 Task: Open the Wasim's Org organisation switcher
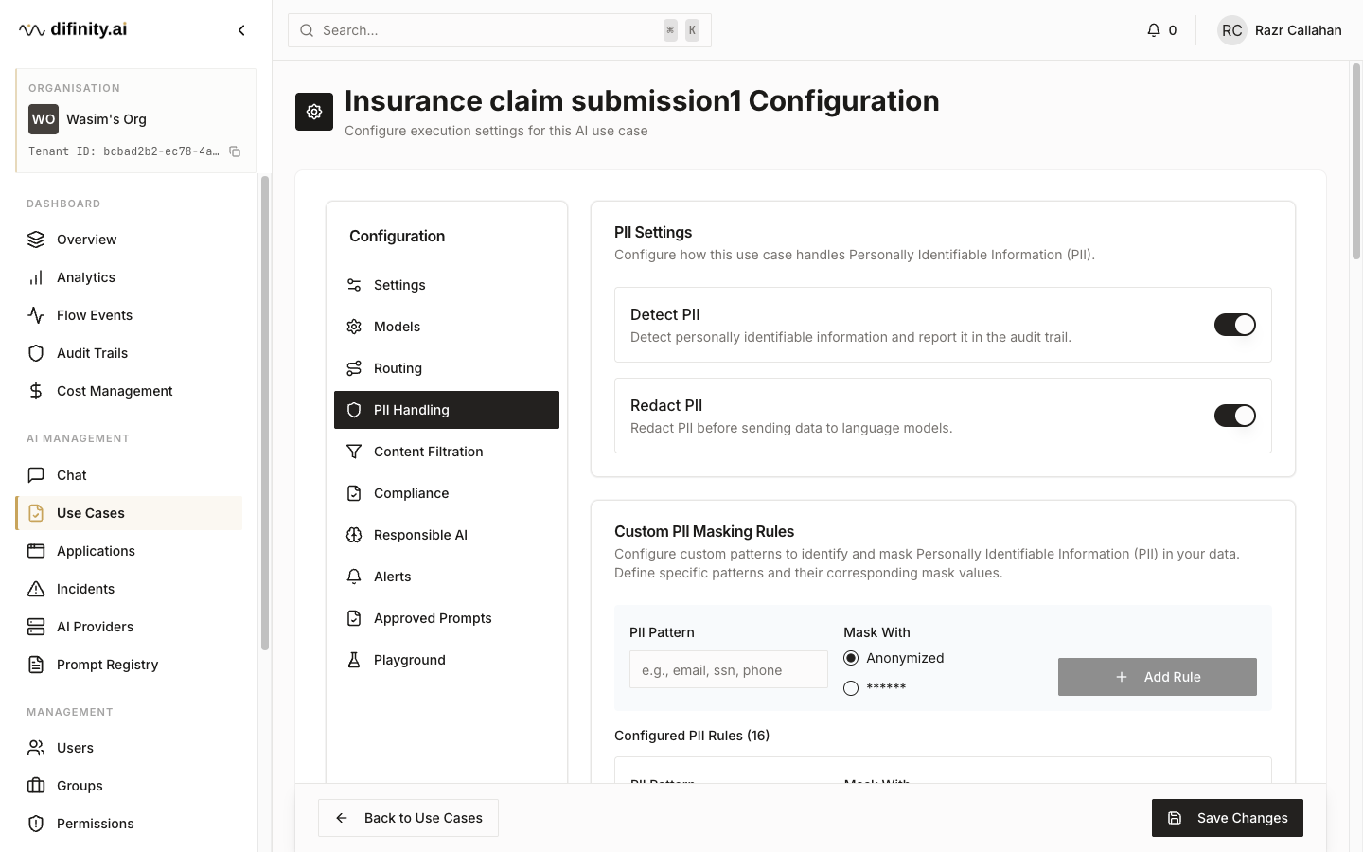[x=135, y=119]
